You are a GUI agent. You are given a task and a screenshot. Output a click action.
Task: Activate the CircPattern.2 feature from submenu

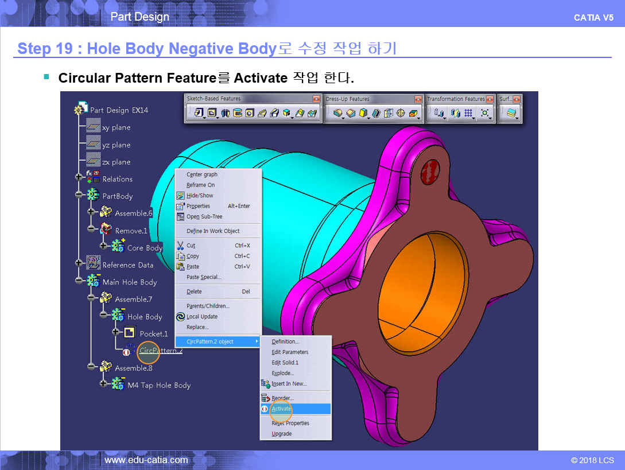(281, 409)
